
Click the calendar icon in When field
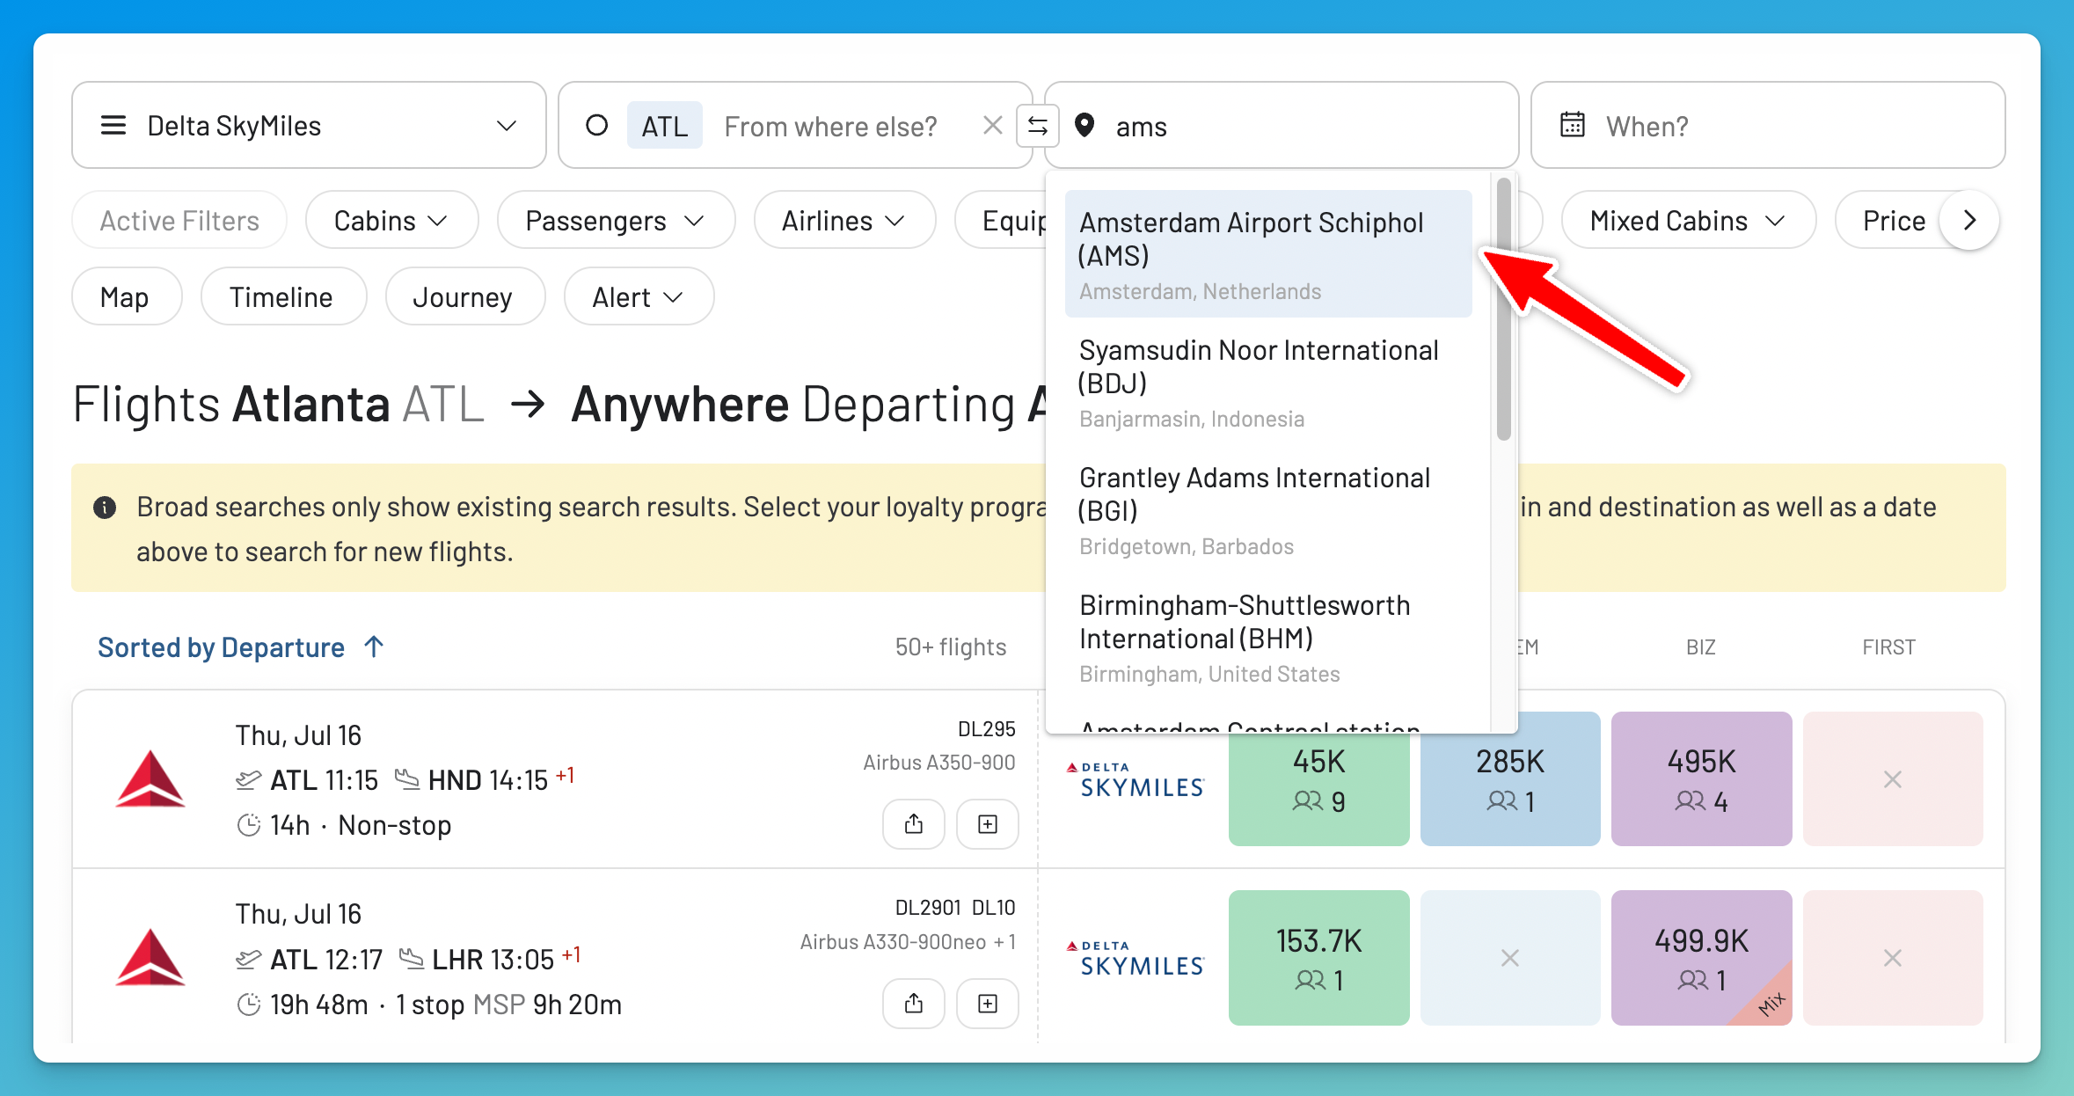[x=1573, y=125]
